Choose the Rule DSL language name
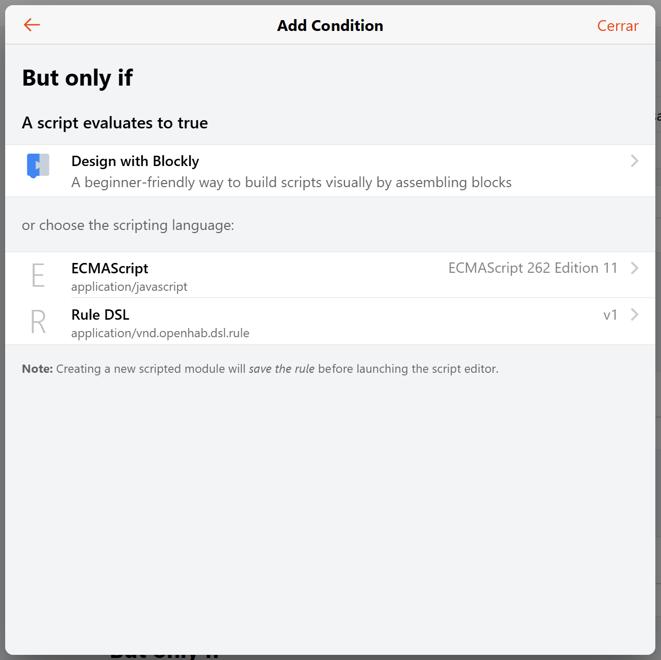The height and width of the screenshot is (660, 661). click(x=101, y=315)
